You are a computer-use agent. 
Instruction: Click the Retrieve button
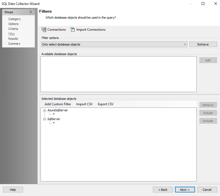[203, 44]
